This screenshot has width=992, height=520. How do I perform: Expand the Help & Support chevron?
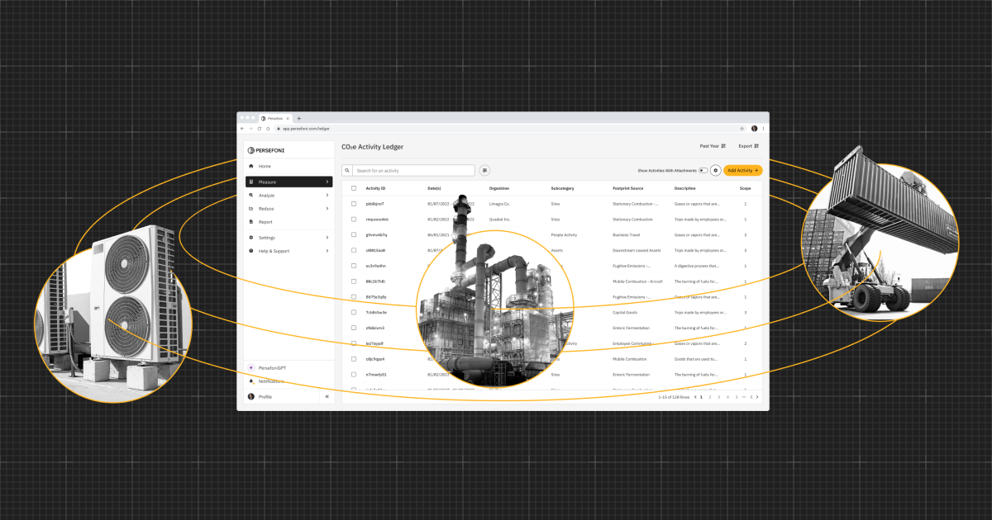click(327, 251)
